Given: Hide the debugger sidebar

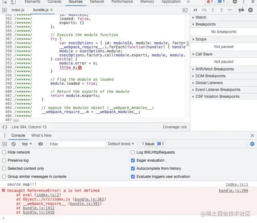Looking at the screenshot, I should (x=185, y=10).
